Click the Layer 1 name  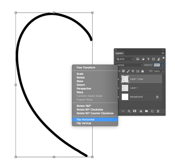(x=134, y=88)
